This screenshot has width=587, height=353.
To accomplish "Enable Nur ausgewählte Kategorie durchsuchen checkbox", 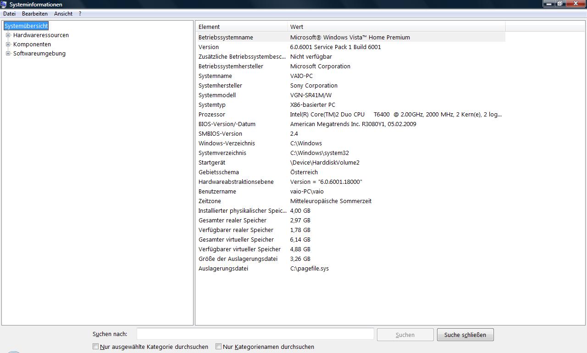I will 96,347.
